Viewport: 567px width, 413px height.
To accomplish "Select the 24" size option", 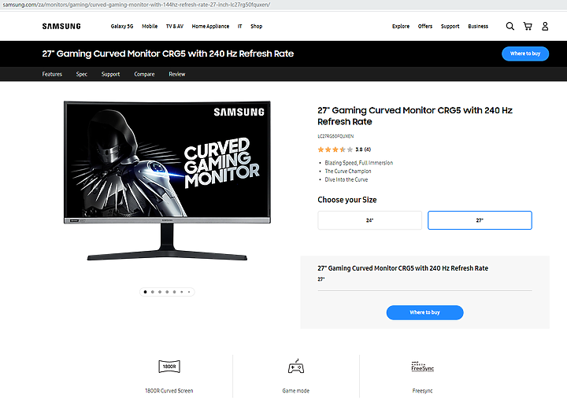I will coord(369,220).
